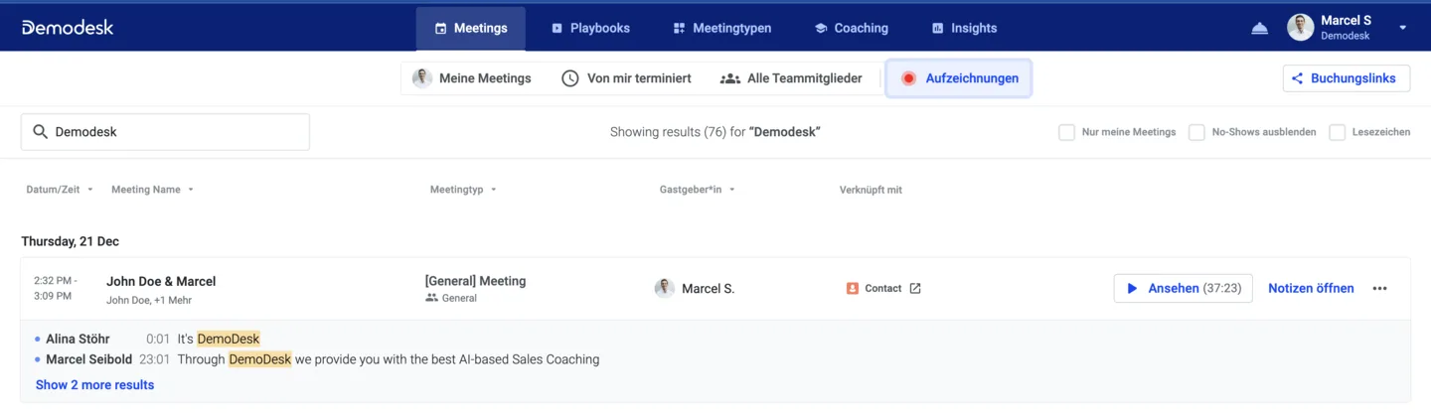The height and width of the screenshot is (414, 1431).
Task: Expand Show 2 more results
Action: point(94,385)
